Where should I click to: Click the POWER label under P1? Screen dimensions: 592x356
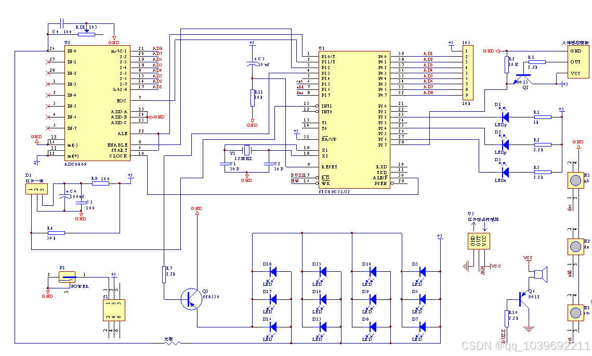point(80,286)
